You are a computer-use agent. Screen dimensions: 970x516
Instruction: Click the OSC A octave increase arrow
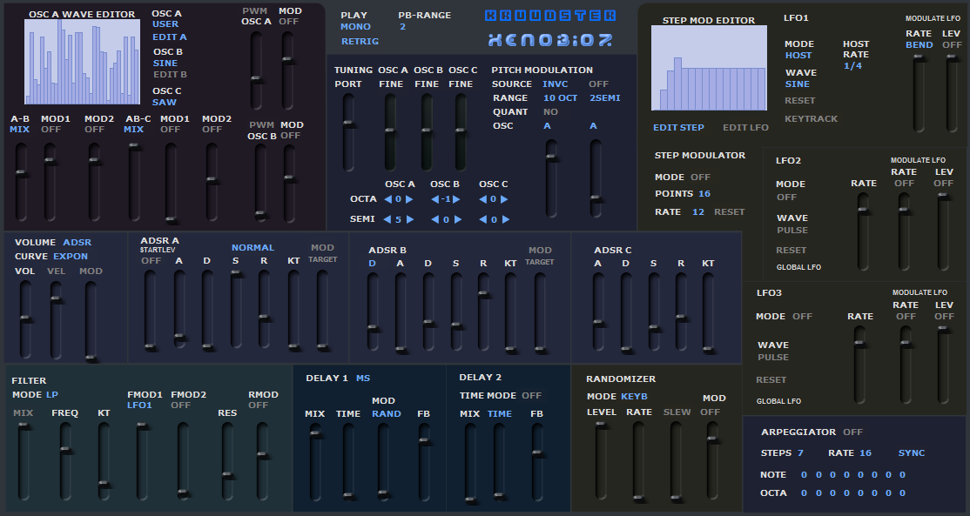pos(410,199)
